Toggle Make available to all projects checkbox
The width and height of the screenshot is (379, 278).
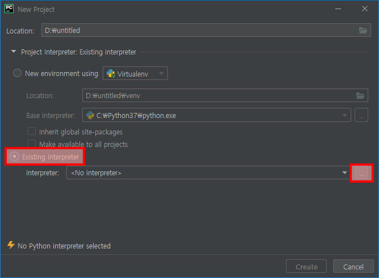click(x=32, y=144)
